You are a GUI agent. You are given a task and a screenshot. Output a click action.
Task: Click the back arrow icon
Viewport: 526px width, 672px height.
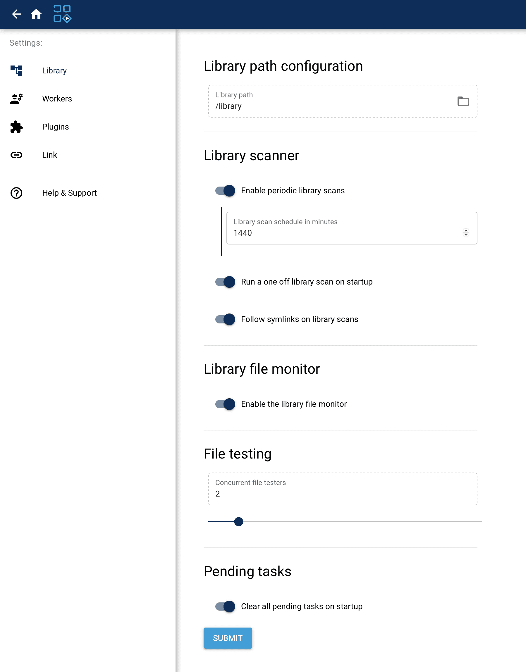click(x=17, y=14)
